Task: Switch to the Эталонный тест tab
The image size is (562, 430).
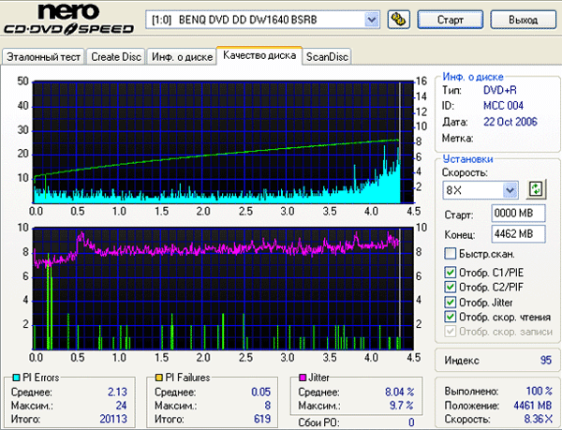Action: point(44,57)
